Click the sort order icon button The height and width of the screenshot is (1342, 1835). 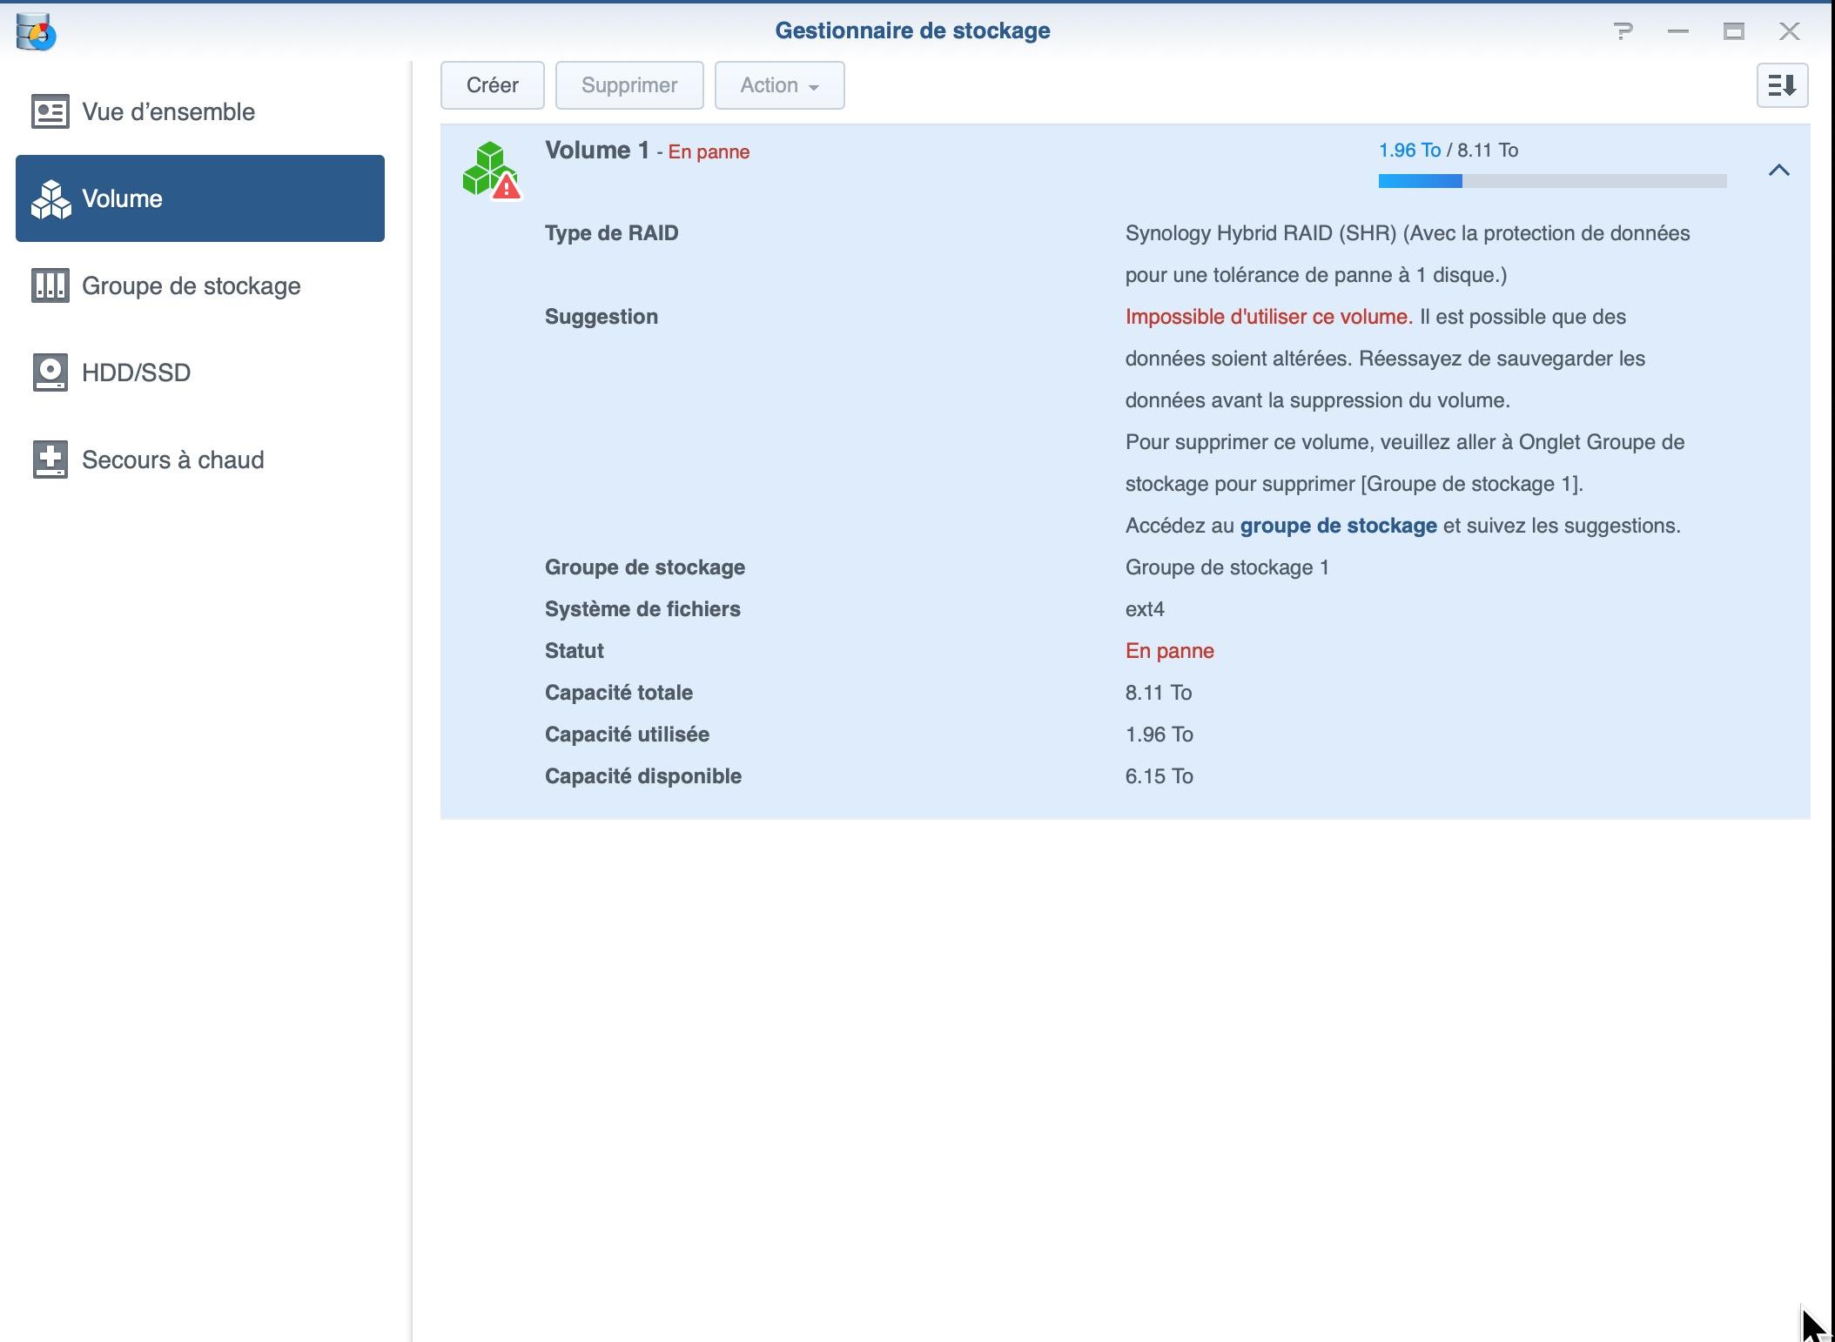[x=1782, y=85]
